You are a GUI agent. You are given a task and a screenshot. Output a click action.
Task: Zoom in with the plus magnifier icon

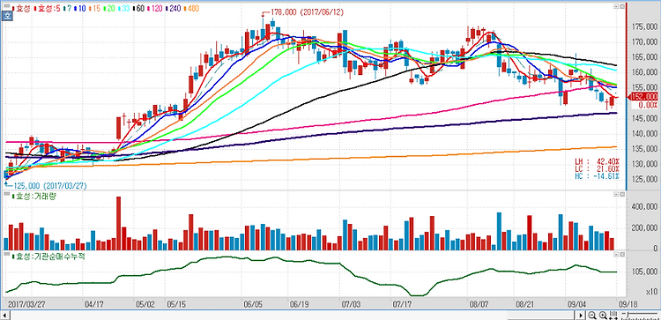pyautogui.click(x=603, y=315)
